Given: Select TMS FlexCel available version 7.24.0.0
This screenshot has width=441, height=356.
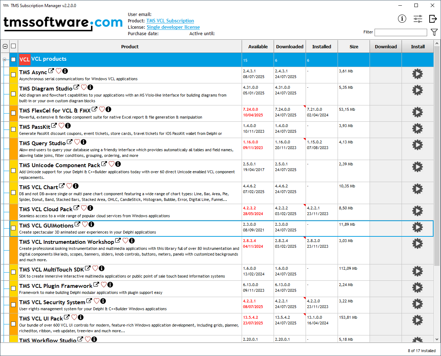Looking at the screenshot, I should 251,109.
